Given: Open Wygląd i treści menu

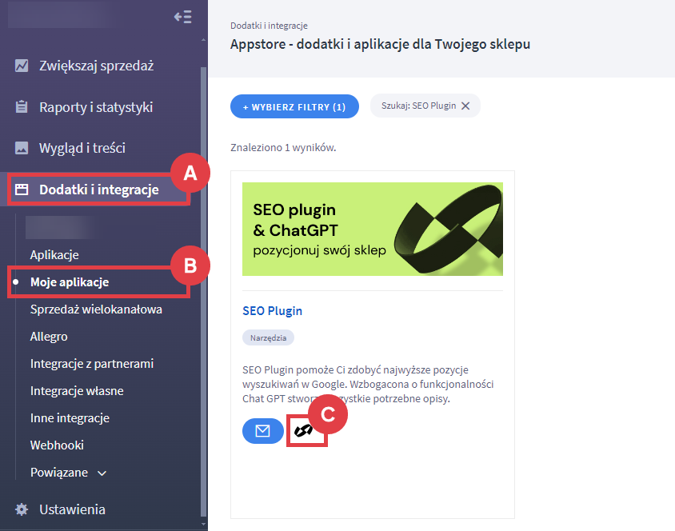Looking at the screenshot, I should pos(82,148).
